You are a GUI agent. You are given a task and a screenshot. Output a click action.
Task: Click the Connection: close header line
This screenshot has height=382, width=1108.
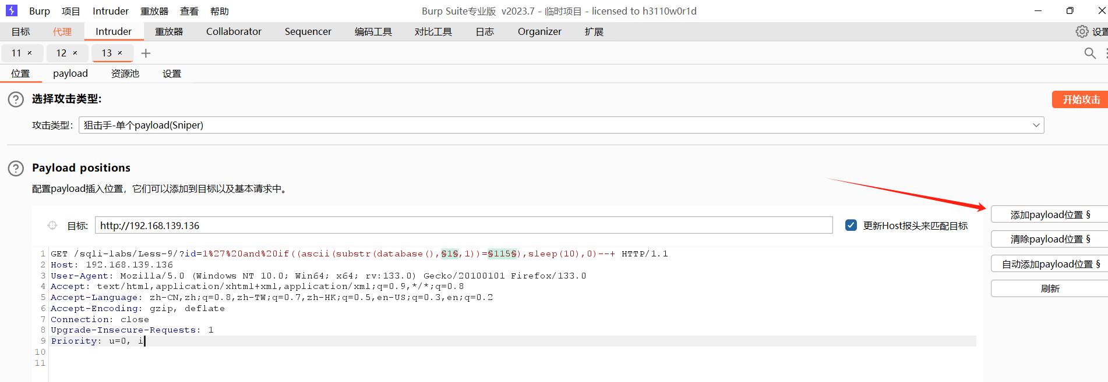[x=100, y=319]
